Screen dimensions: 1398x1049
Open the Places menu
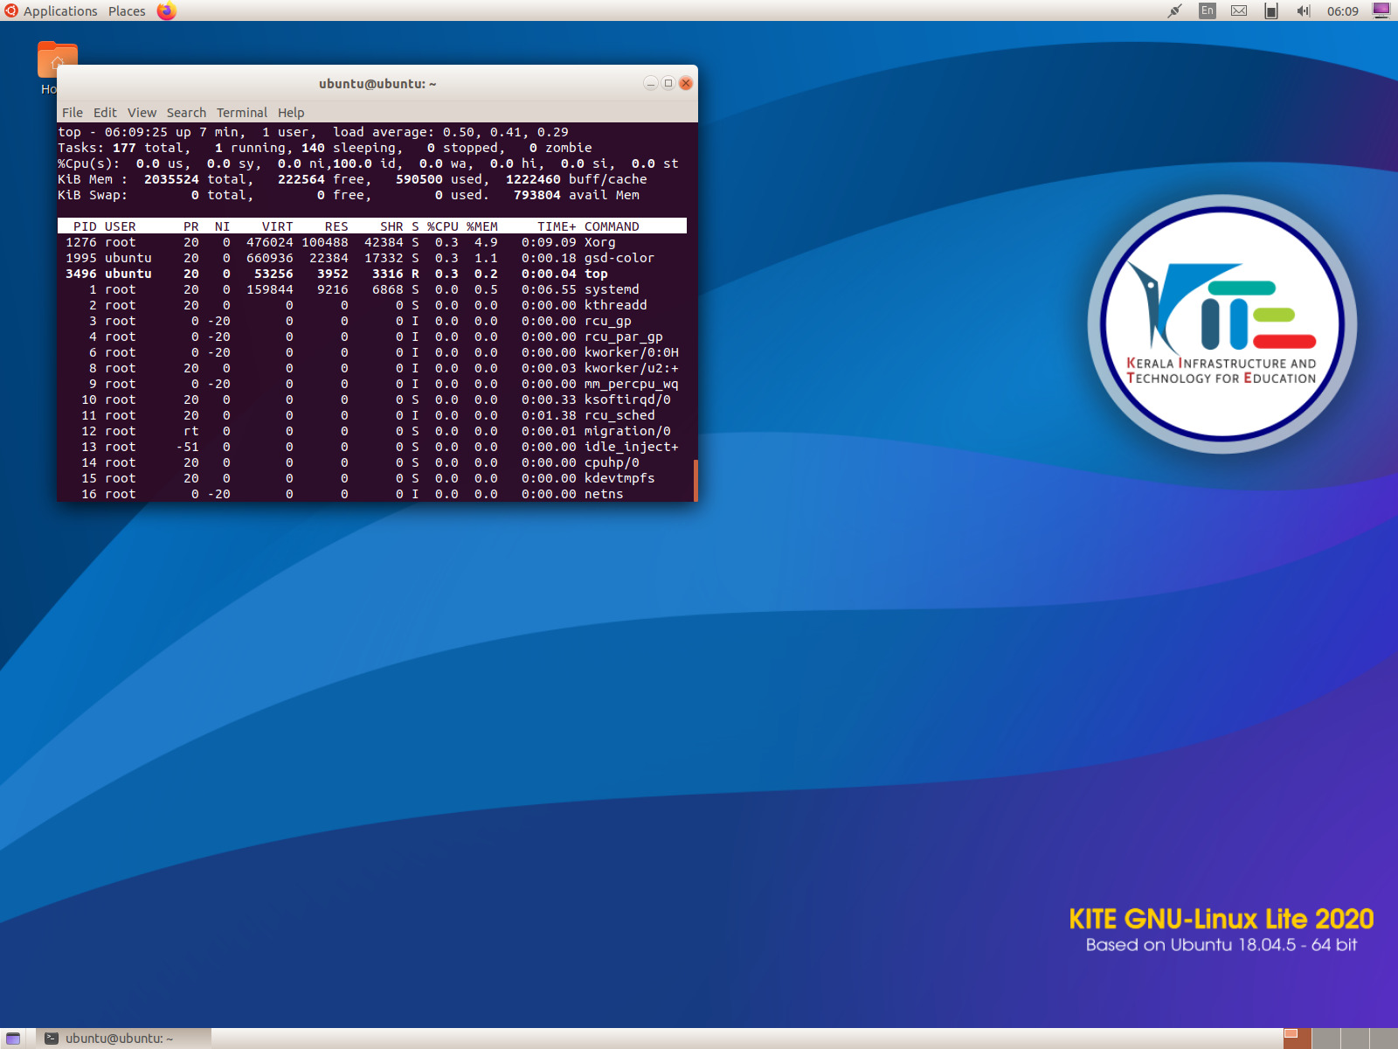(127, 11)
